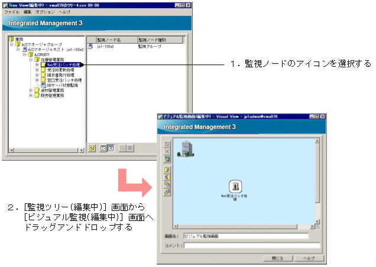Screen dimensions: 376x267
Task: Click the yellow folder toolbar icon in Tree View
Action: tap(92, 148)
